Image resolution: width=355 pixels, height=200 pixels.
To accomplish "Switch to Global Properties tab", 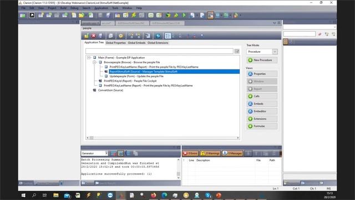I will click(x=116, y=43).
